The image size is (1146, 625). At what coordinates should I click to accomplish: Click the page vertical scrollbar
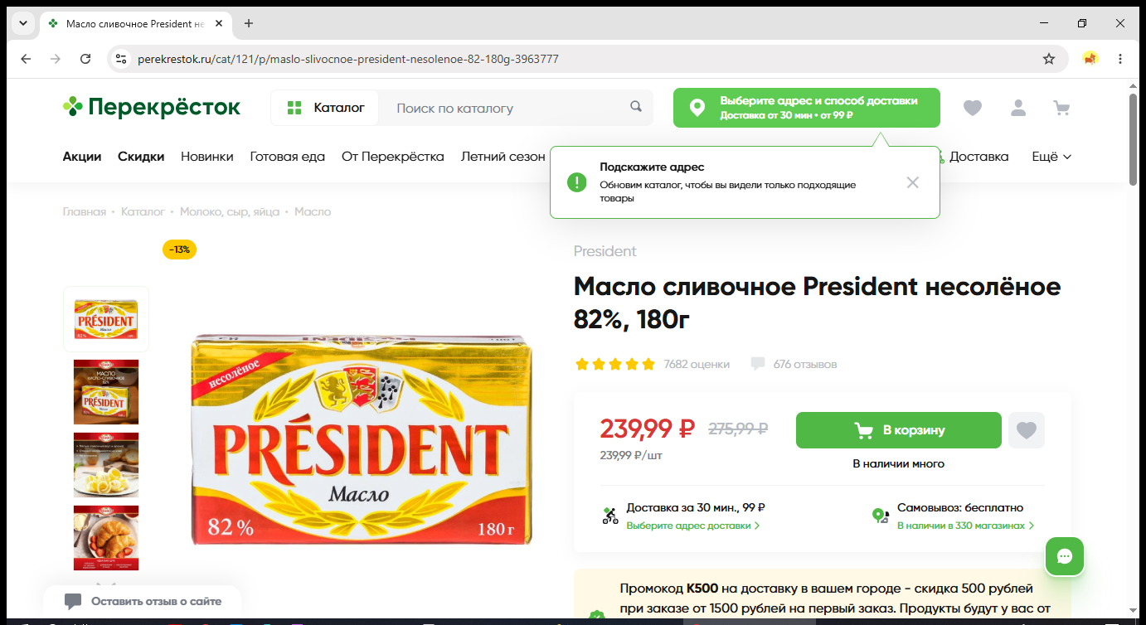1134,139
